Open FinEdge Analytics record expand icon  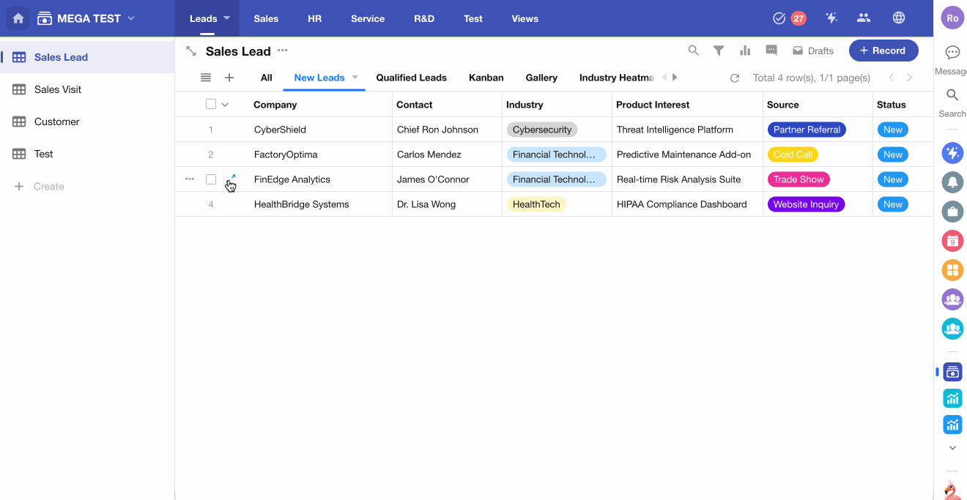pos(232,177)
